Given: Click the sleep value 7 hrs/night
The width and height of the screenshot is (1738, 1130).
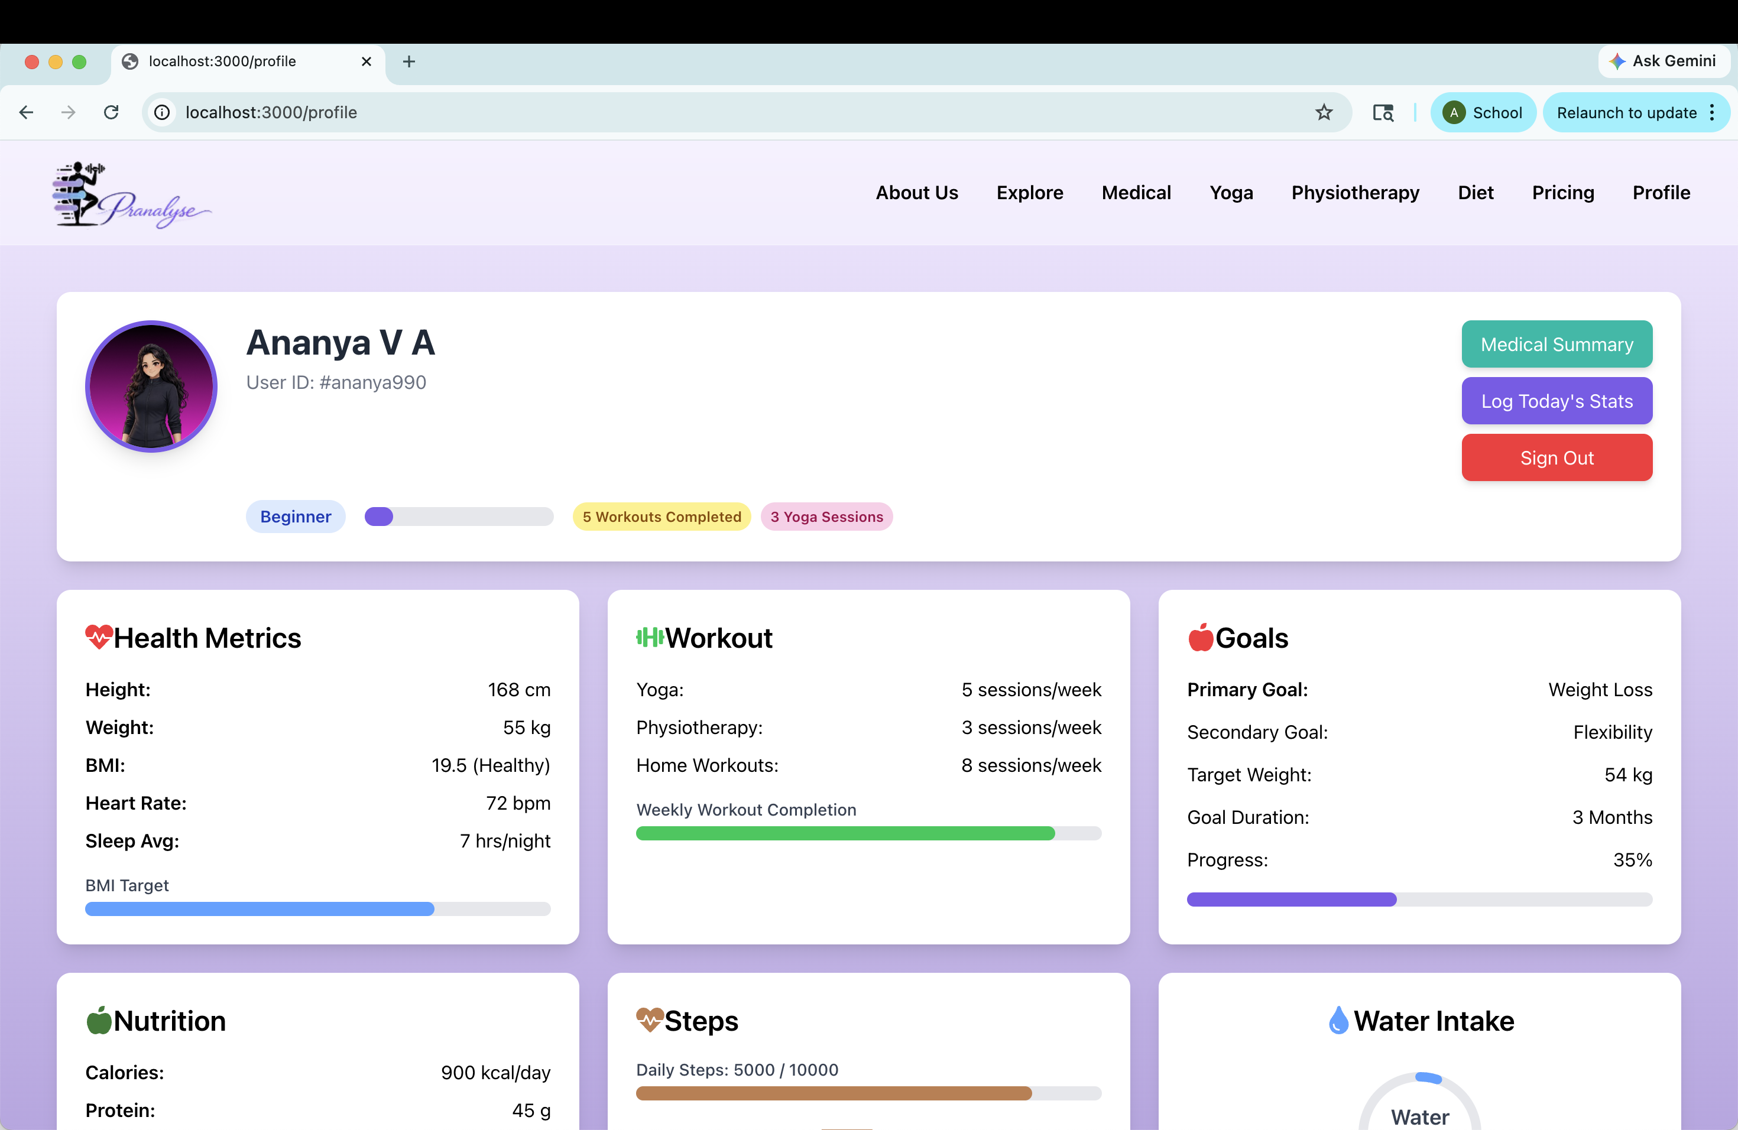Looking at the screenshot, I should (505, 842).
